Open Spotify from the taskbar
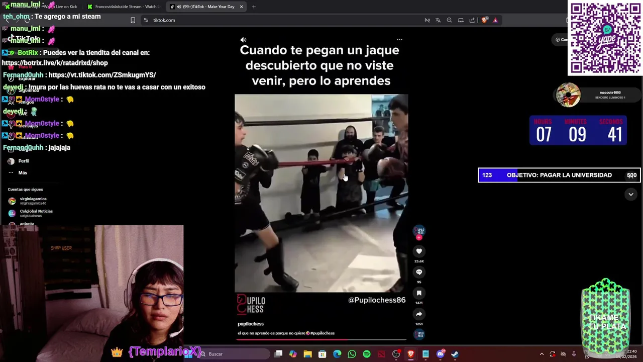The image size is (643, 362). (x=367, y=354)
